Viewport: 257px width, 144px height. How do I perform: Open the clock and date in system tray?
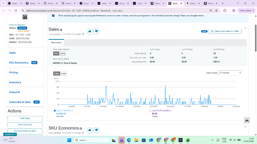pyautogui.click(x=248, y=140)
